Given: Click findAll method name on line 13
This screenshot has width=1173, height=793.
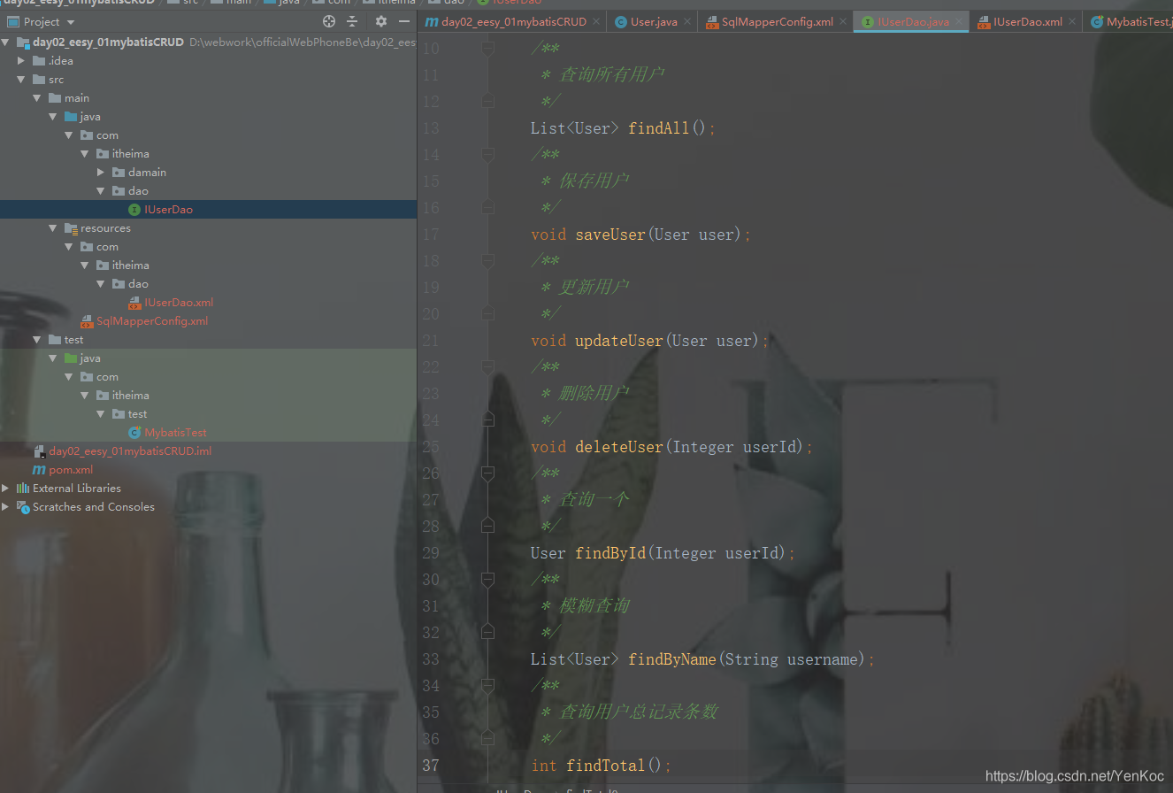Looking at the screenshot, I should tap(658, 128).
